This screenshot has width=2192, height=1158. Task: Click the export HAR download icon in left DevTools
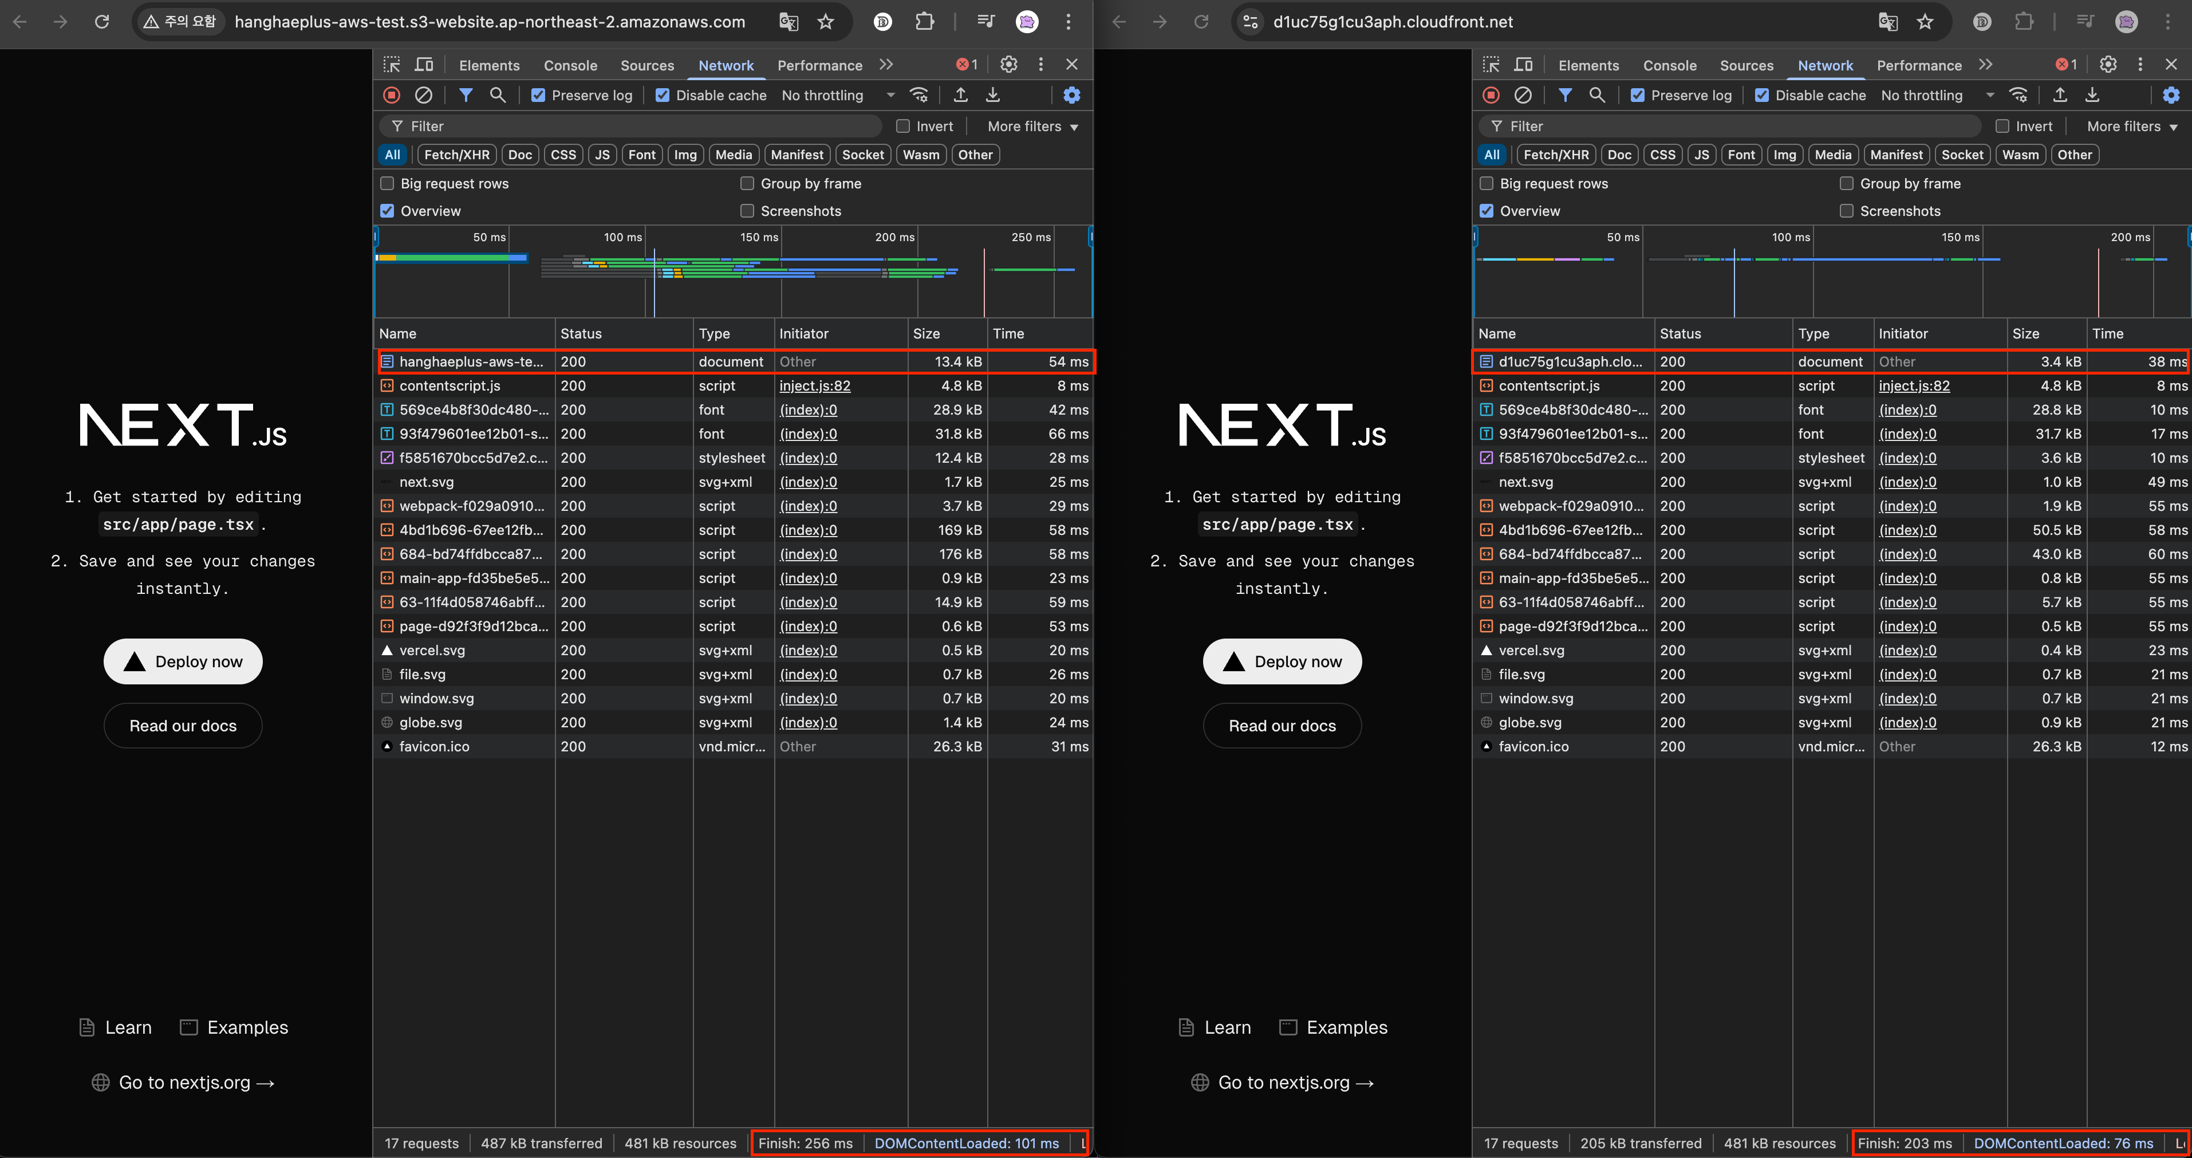(993, 95)
